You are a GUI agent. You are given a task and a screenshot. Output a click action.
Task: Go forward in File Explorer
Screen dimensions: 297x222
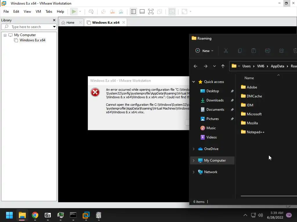tap(206, 66)
